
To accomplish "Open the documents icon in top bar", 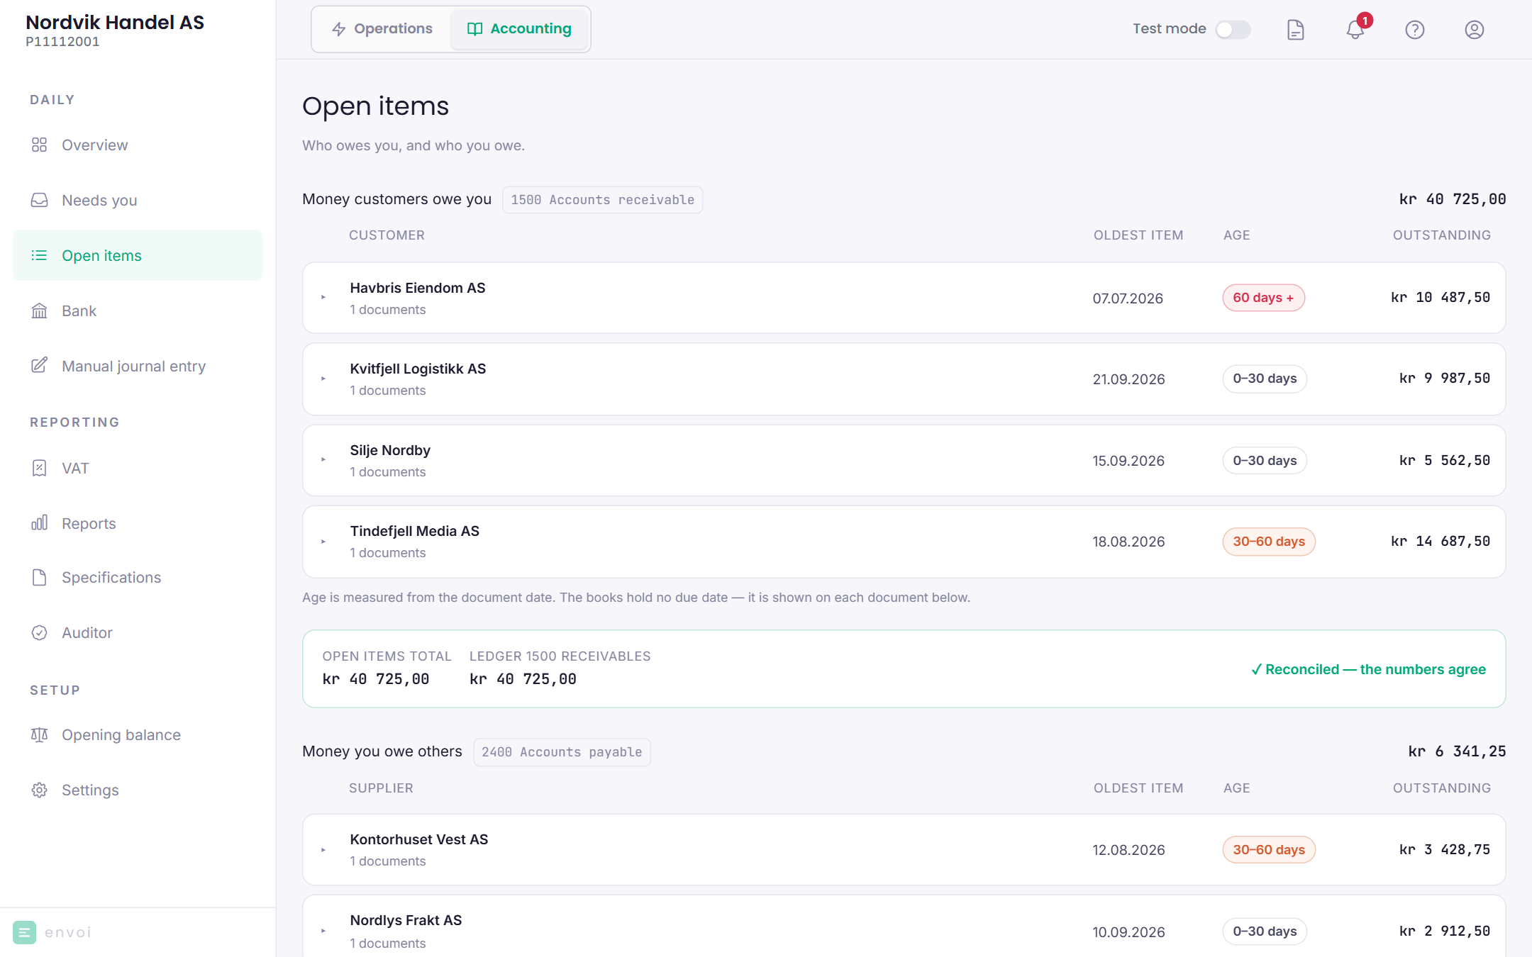I will pos(1295,30).
